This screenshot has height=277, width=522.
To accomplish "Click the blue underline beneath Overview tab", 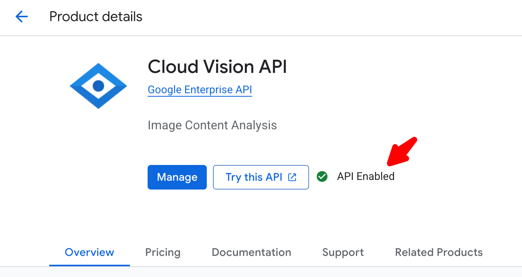I will (89, 265).
